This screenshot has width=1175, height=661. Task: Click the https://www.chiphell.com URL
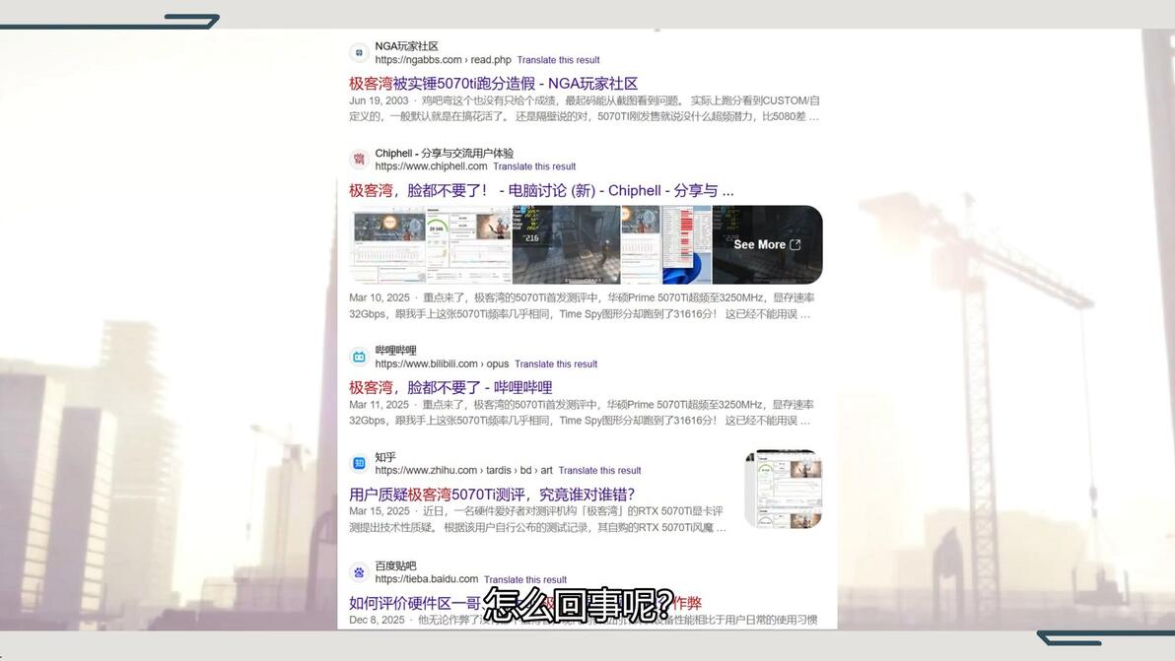coord(431,166)
